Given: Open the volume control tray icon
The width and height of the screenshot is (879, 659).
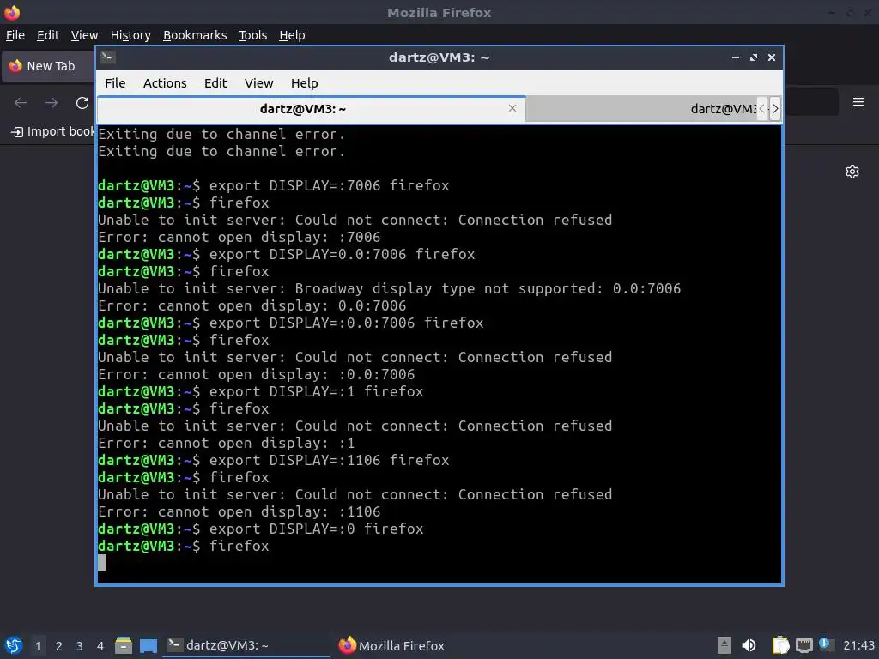Looking at the screenshot, I should (749, 645).
